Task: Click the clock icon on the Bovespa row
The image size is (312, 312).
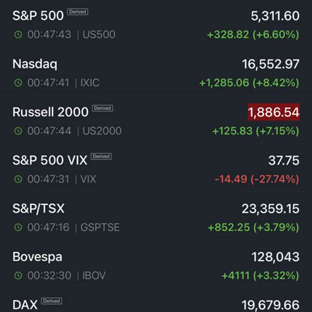Action: coord(18,276)
